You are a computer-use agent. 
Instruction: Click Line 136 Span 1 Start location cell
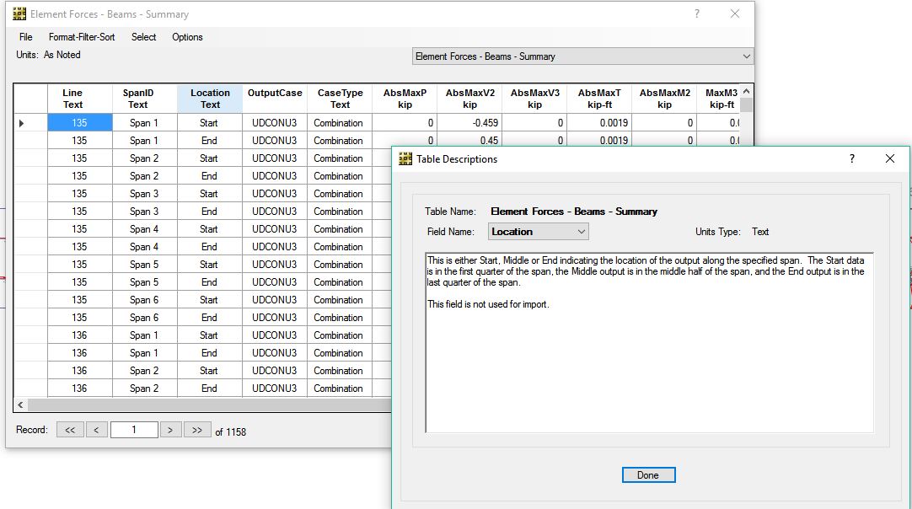pos(210,335)
